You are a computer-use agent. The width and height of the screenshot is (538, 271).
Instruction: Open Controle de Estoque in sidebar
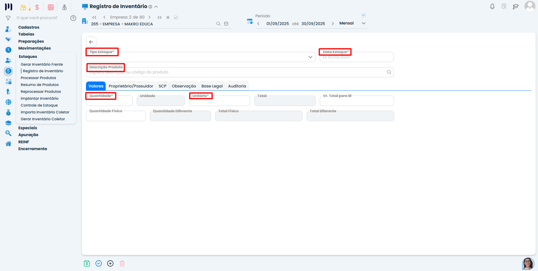pos(39,105)
